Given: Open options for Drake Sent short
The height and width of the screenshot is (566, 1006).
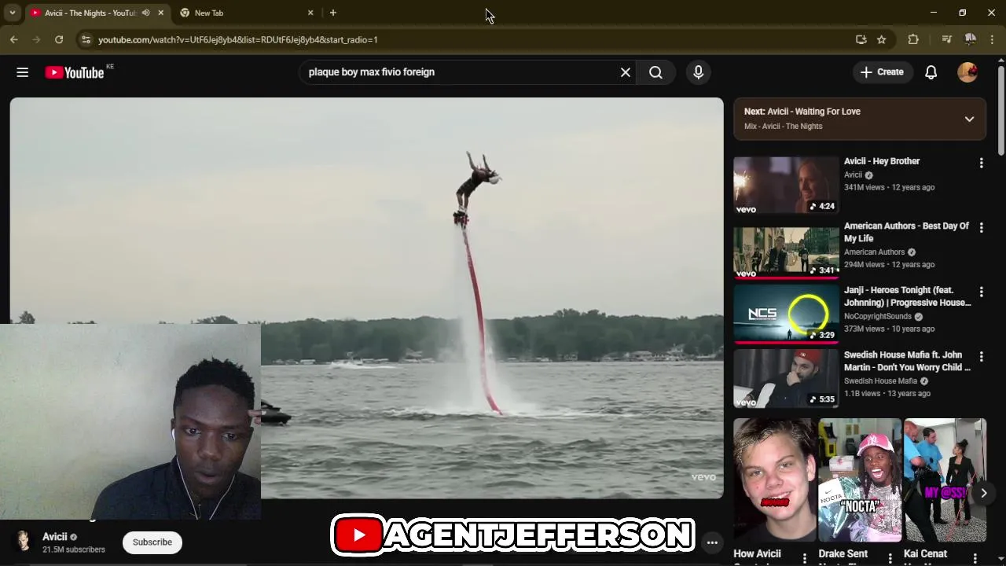Looking at the screenshot, I should 890,557.
